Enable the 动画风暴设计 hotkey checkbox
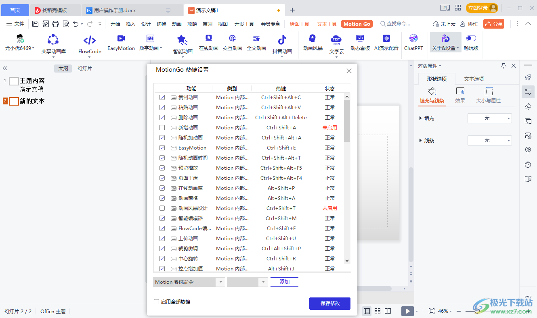This screenshot has height=318, width=537. (x=162, y=208)
